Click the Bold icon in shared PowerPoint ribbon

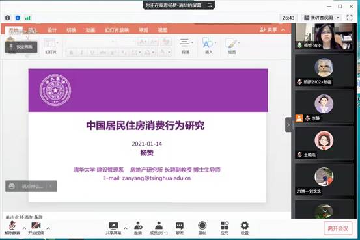pyautogui.click(x=71, y=53)
